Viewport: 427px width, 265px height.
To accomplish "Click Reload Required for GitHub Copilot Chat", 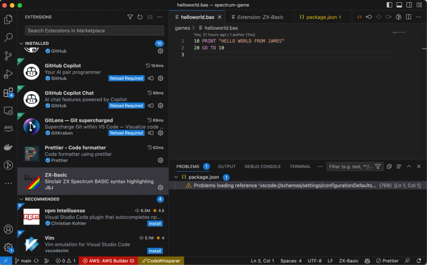I will click(126, 106).
